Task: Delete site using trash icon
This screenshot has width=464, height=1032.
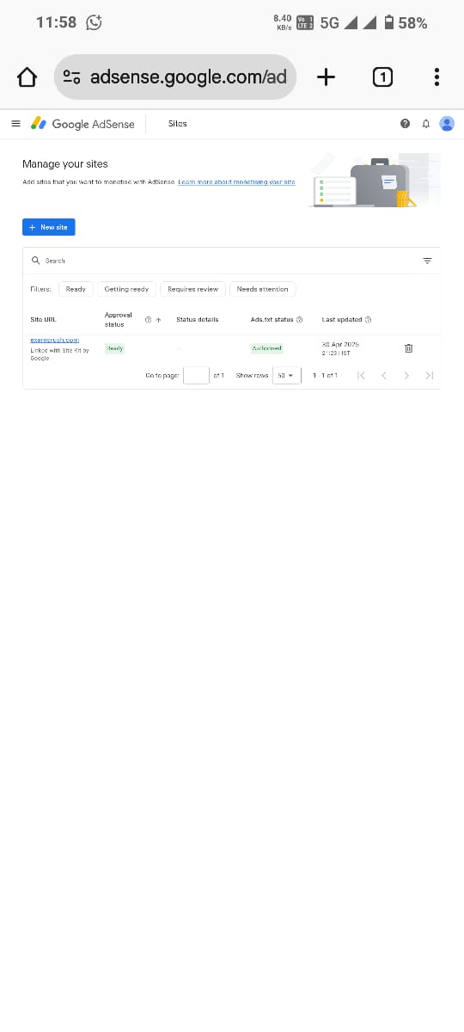Action: (x=408, y=348)
